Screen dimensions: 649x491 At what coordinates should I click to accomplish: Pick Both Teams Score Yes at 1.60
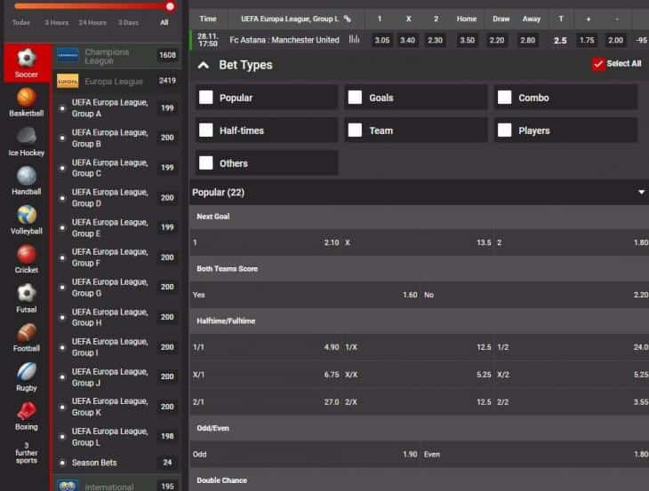click(x=304, y=295)
